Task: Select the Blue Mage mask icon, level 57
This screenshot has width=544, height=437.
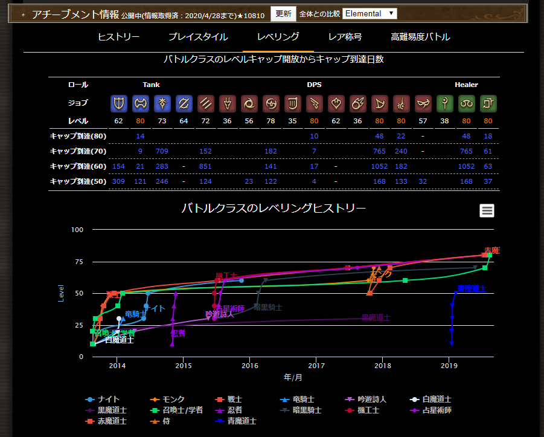Action: (423, 103)
